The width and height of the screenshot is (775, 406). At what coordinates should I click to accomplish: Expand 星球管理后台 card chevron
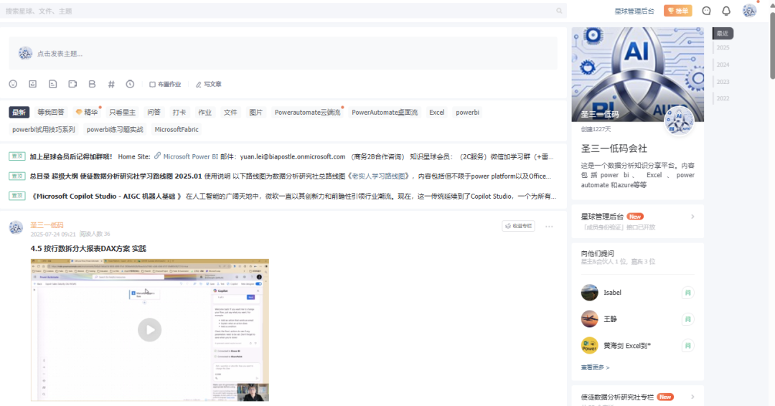pos(692,217)
